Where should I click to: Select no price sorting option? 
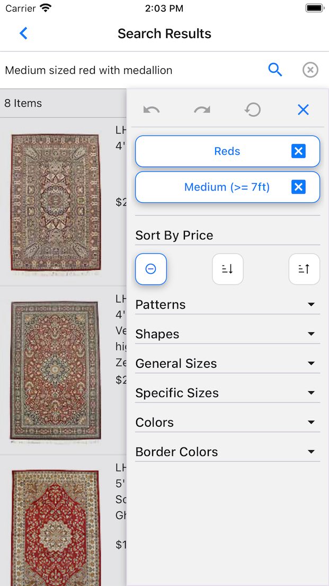tap(151, 269)
